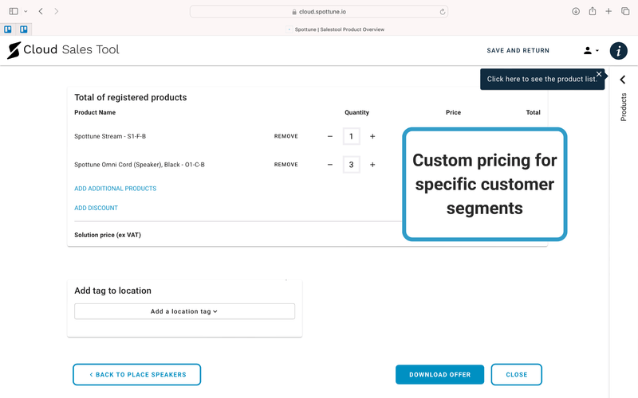Click the Safari share icon
The height and width of the screenshot is (398, 638).
coord(593,11)
